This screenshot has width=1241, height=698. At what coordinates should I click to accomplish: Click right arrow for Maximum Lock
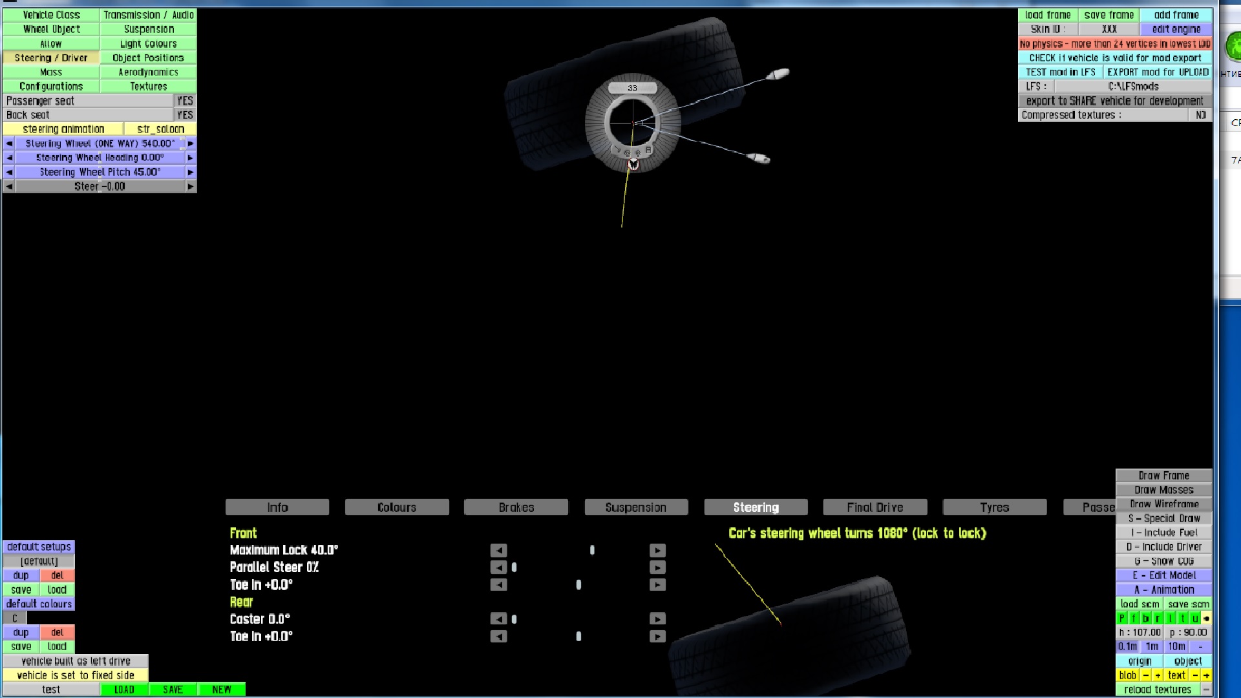click(x=657, y=551)
